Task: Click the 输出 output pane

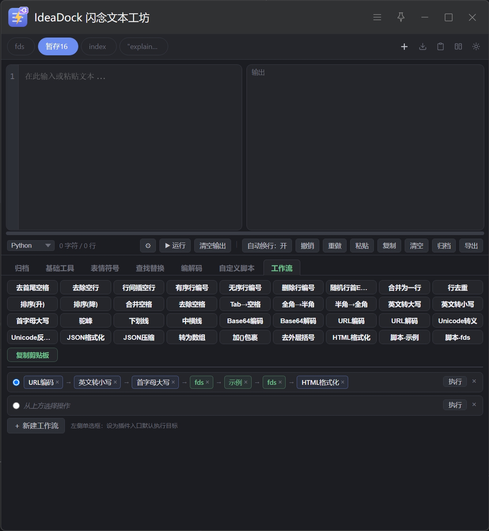Action: click(x=365, y=147)
